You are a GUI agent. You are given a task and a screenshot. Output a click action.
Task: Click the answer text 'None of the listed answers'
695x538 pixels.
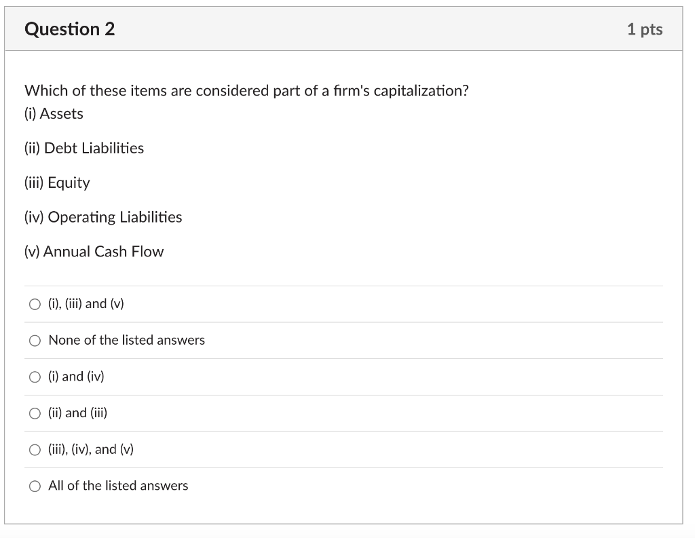click(x=126, y=340)
